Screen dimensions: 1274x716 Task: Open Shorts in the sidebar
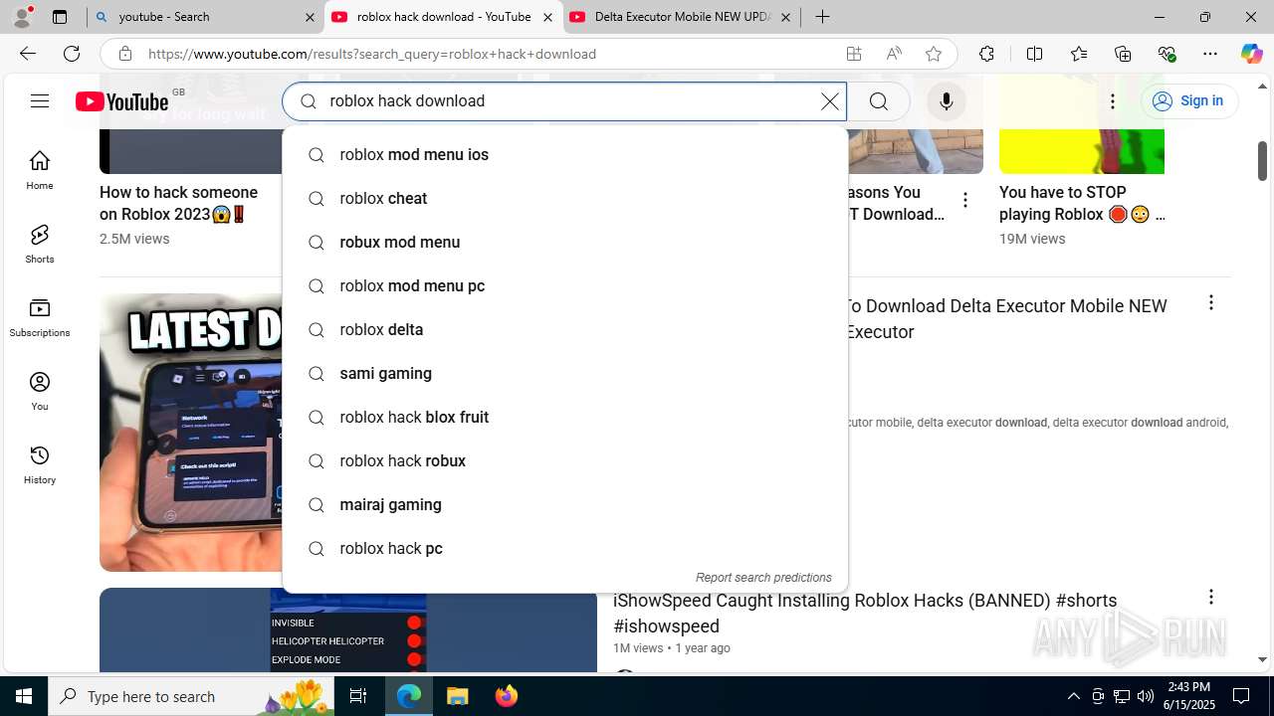pyautogui.click(x=40, y=244)
